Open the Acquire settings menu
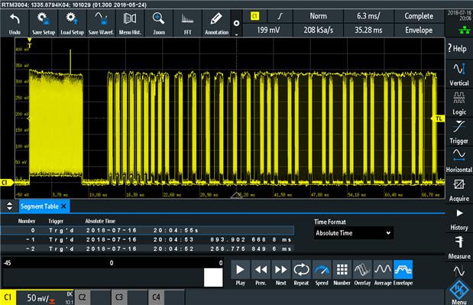The width and height of the screenshot is (473, 305). pyautogui.click(x=458, y=190)
